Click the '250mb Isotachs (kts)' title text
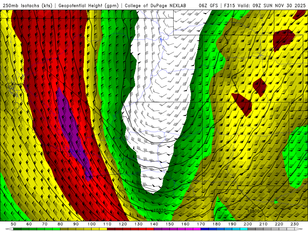 (28, 5)
